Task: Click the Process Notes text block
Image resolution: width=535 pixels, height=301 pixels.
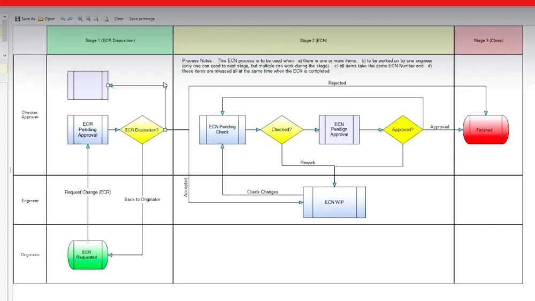Action: click(307, 66)
